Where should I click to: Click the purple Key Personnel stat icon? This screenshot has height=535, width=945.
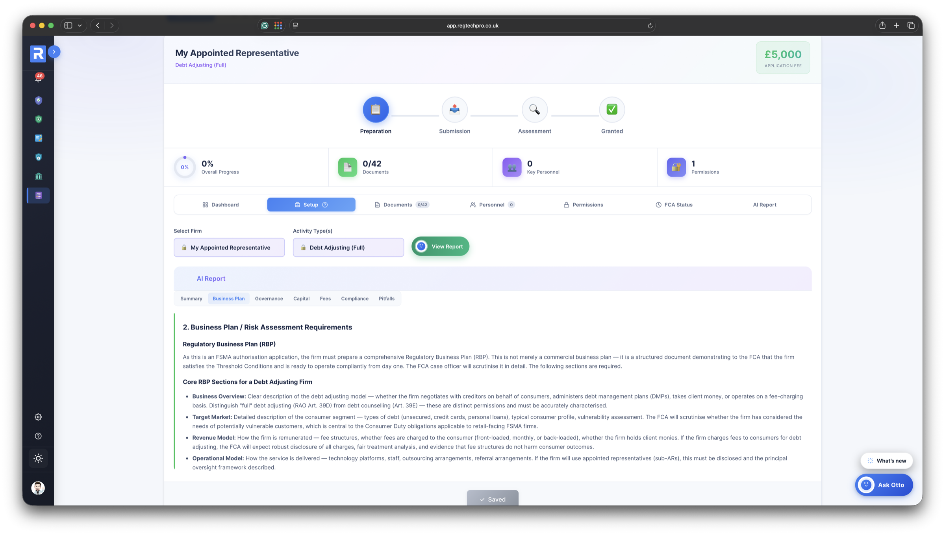click(512, 167)
